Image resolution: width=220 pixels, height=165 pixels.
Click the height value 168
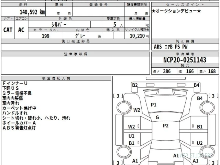212,71
